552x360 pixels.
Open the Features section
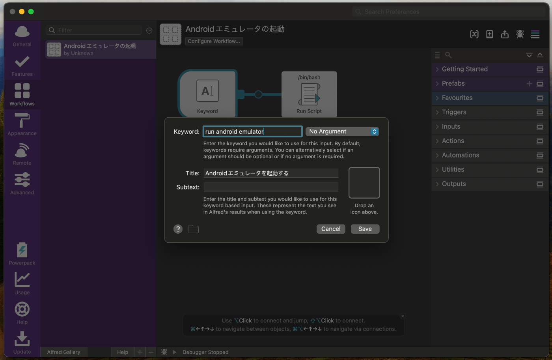[x=22, y=66]
